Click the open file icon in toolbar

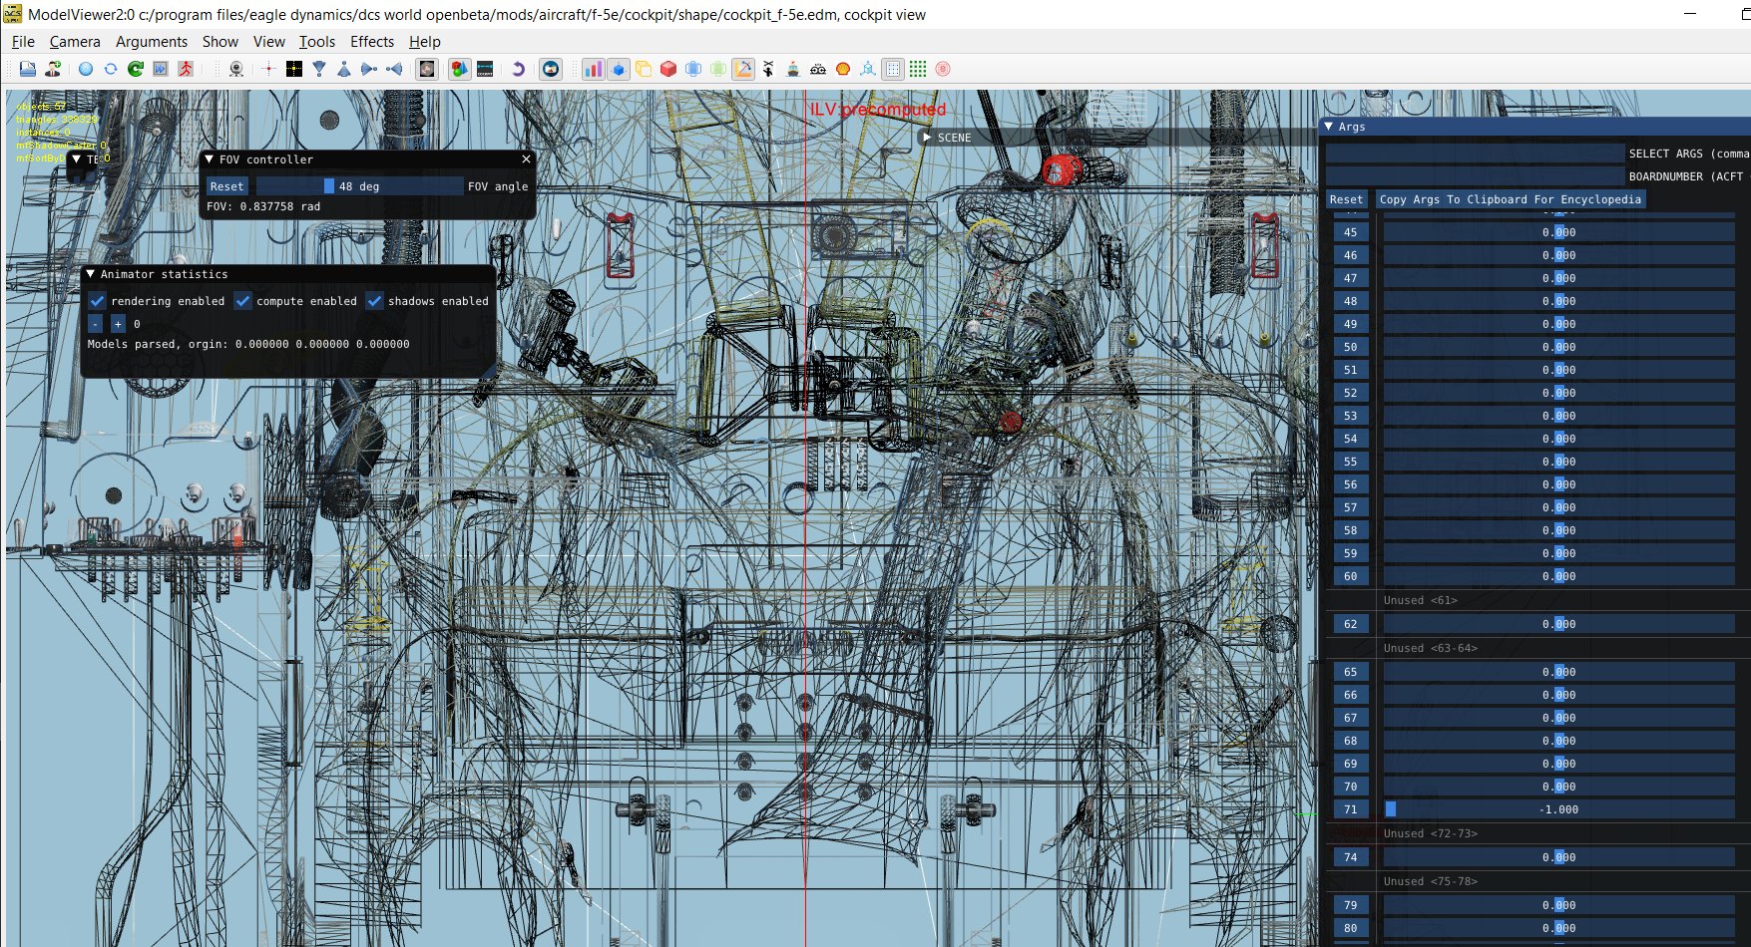[28, 69]
